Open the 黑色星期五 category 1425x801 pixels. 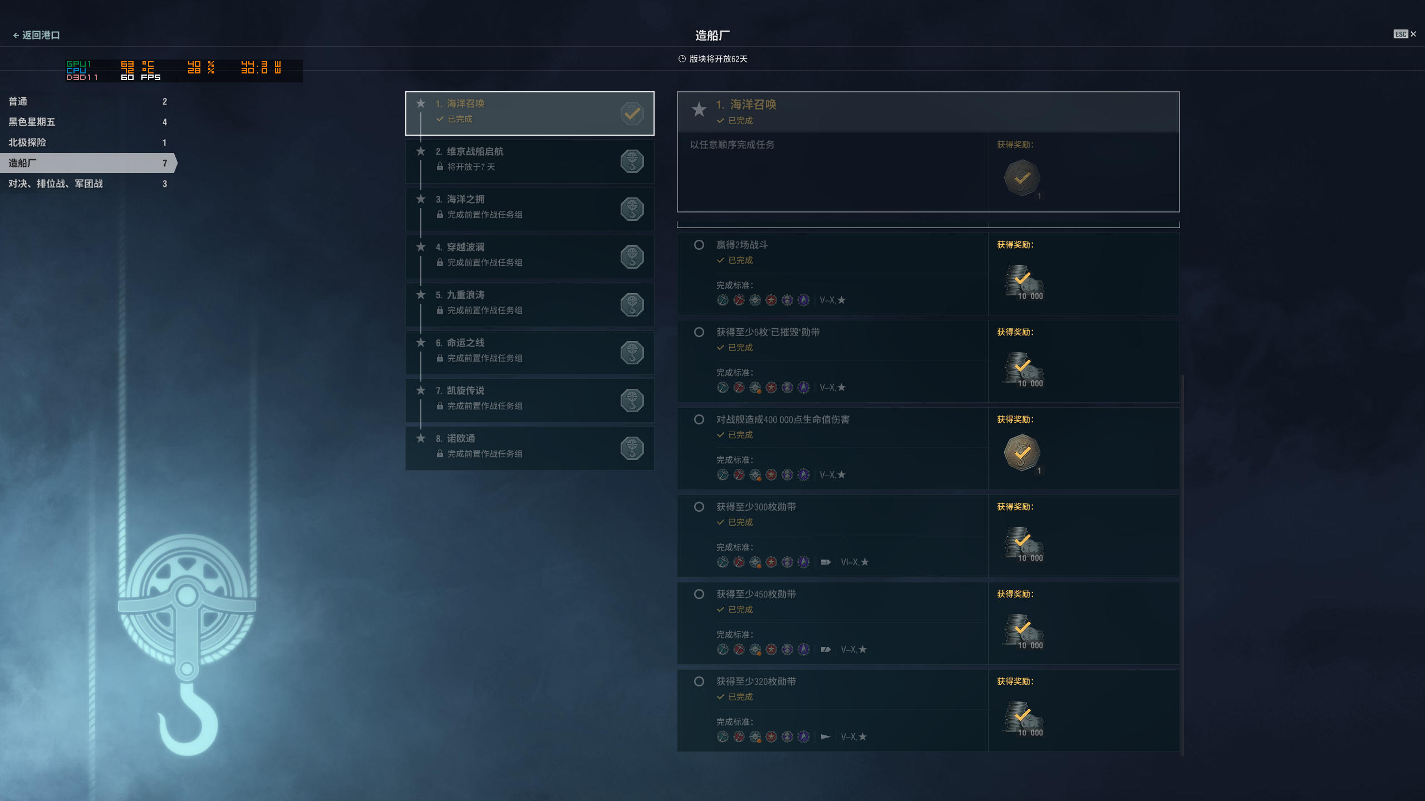(88, 122)
